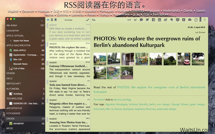Toggle reader mode glasses icon
Image resolution: width=215 pixels, height=134 pixels.
point(129,20)
